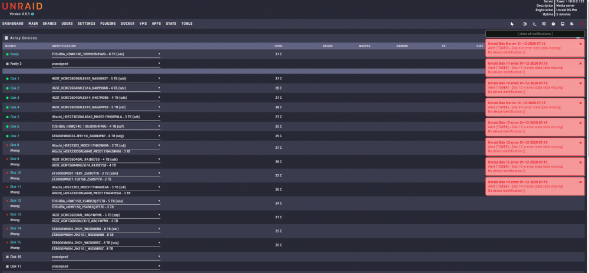Viewport: 589px width, 273px height.
Task: Open the Disk 13 device dropdown
Action: (106, 215)
